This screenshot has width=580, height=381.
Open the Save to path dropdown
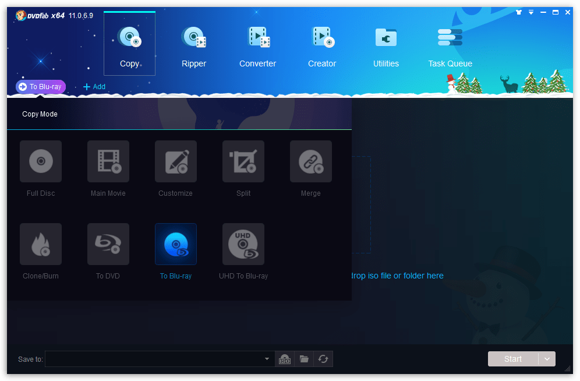(267, 359)
